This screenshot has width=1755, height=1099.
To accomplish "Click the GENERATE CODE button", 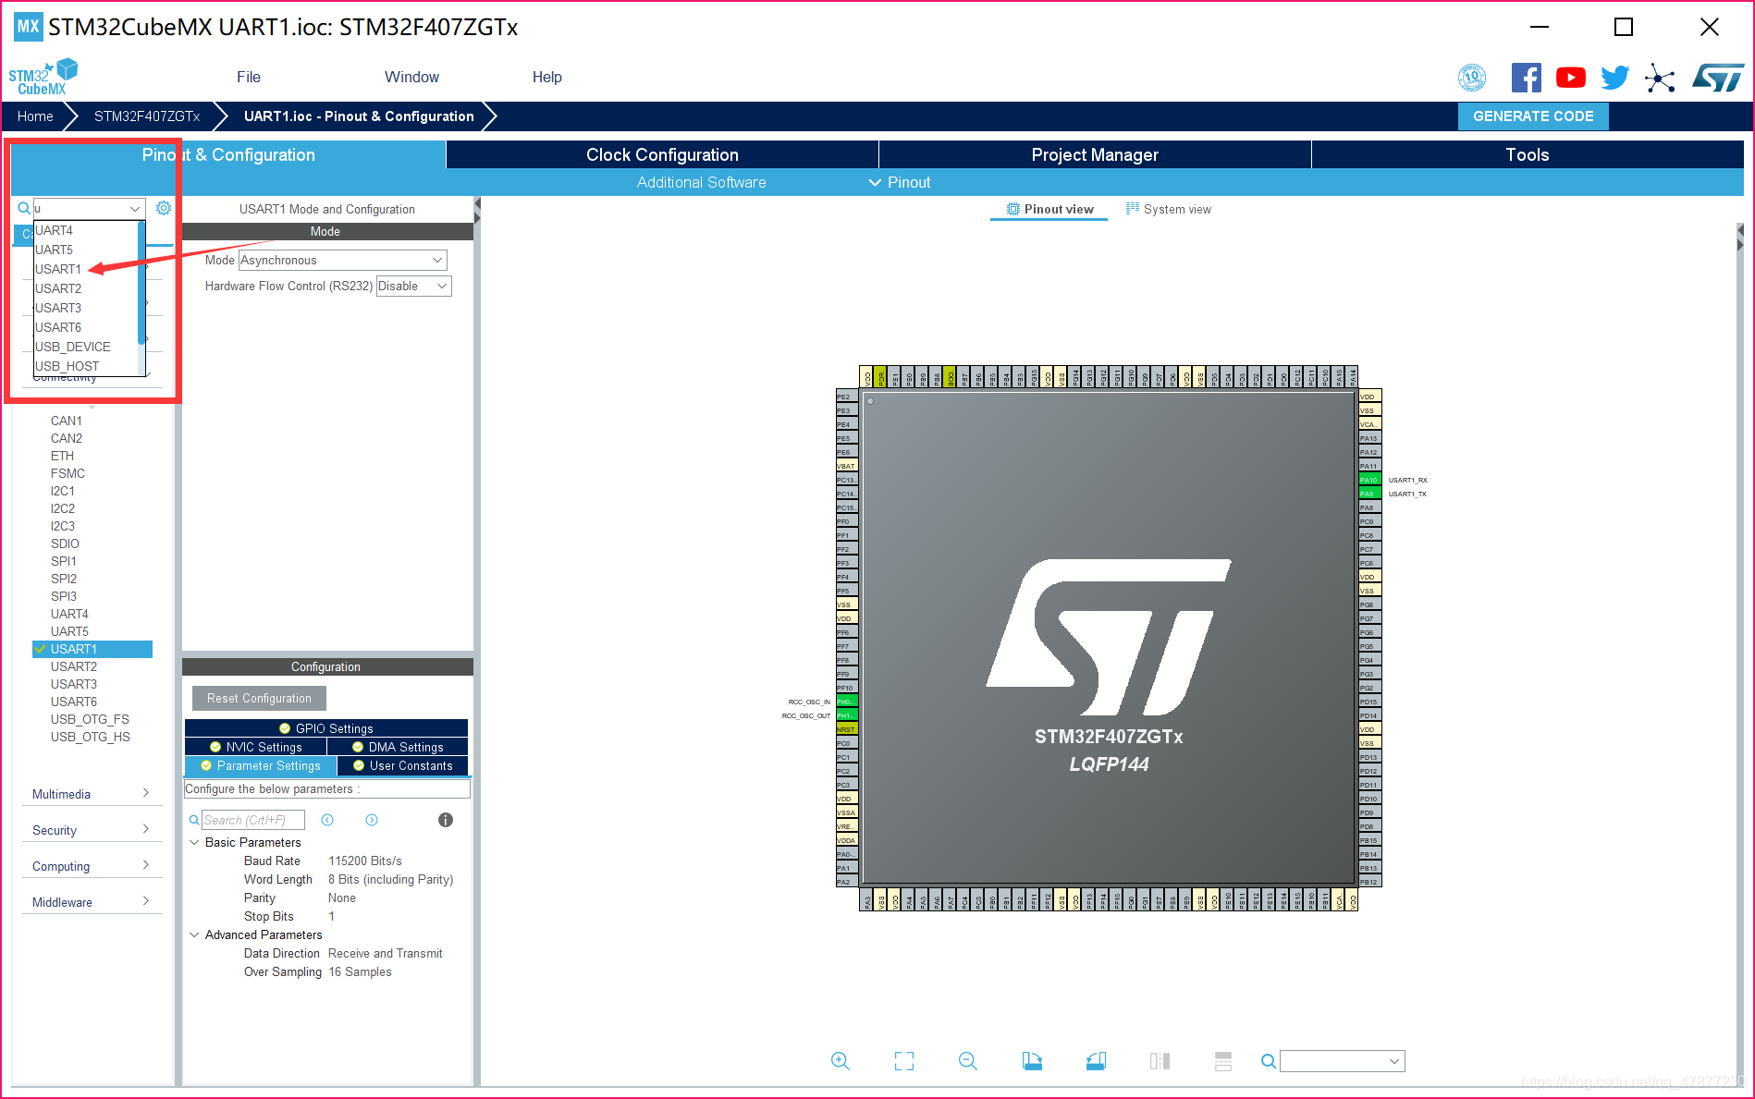I will [1533, 116].
